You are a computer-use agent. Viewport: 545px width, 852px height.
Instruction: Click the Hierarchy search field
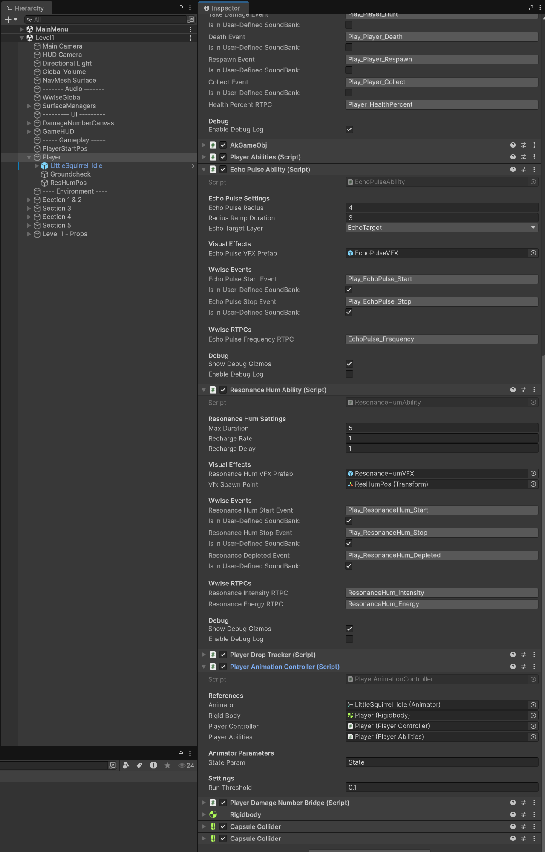[105, 20]
